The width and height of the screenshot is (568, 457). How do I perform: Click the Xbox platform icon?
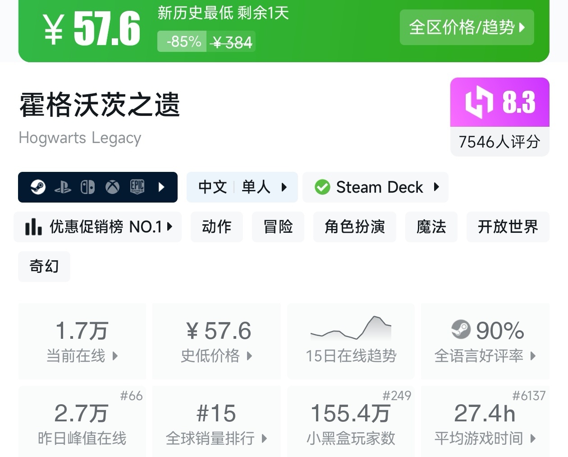(x=112, y=187)
